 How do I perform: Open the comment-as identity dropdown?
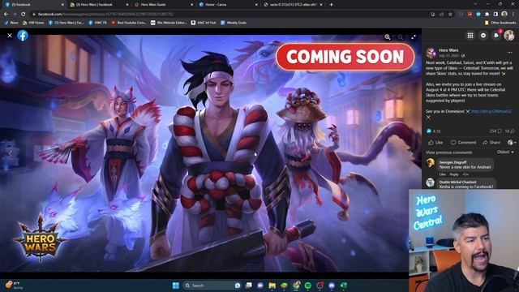(x=512, y=143)
